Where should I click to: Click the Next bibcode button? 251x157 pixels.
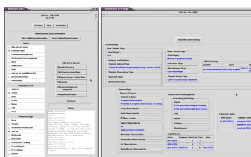49,25
